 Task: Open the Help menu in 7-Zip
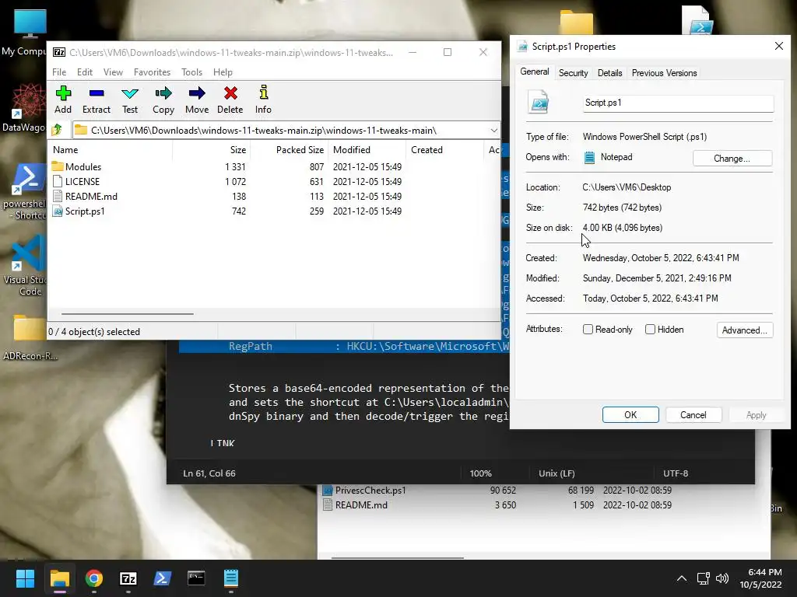[223, 72]
